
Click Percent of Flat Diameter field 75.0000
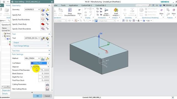[x=44, y=70]
